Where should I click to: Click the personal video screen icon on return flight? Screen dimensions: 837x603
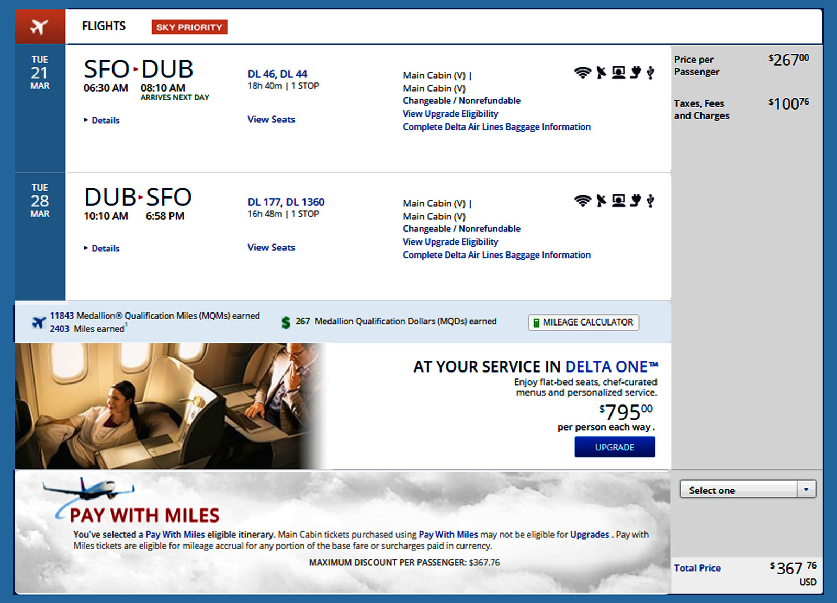[618, 201]
